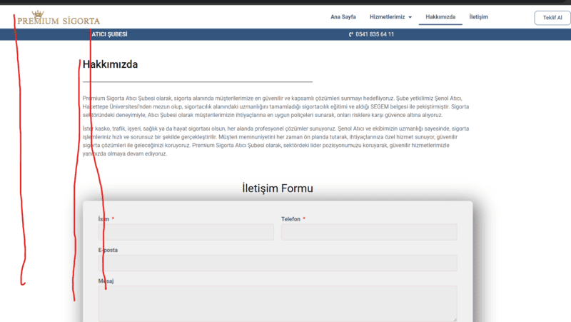Click inside the Mesaj text area
Image resolution: width=571 pixels, height=322 pixels.
[278, 303]
